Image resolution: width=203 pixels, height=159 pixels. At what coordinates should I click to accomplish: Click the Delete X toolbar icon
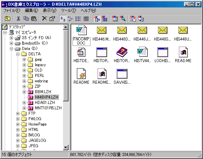[44, 19]
